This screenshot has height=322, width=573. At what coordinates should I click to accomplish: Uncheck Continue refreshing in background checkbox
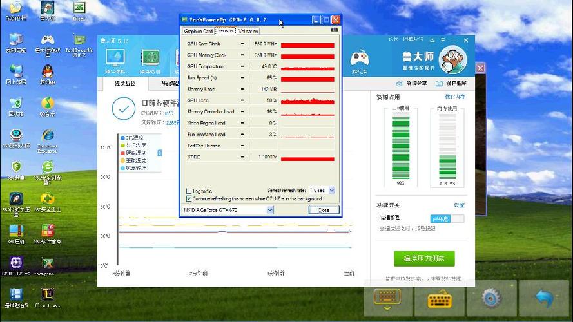pos(189,198)
